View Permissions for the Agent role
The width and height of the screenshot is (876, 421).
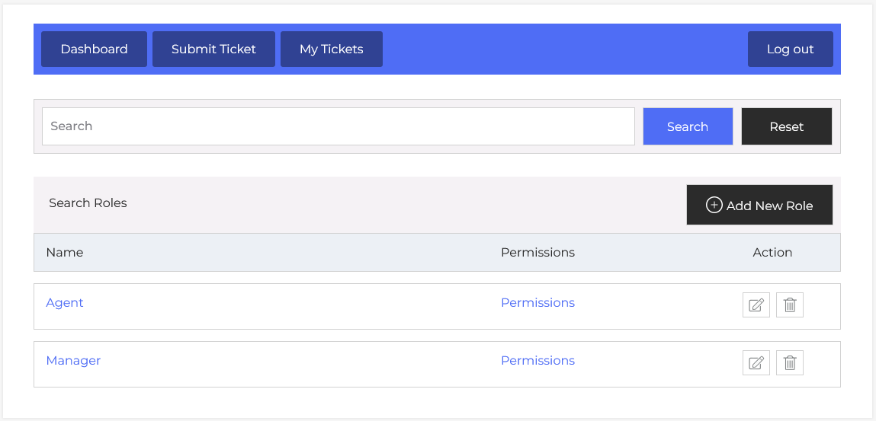point(537,303)
